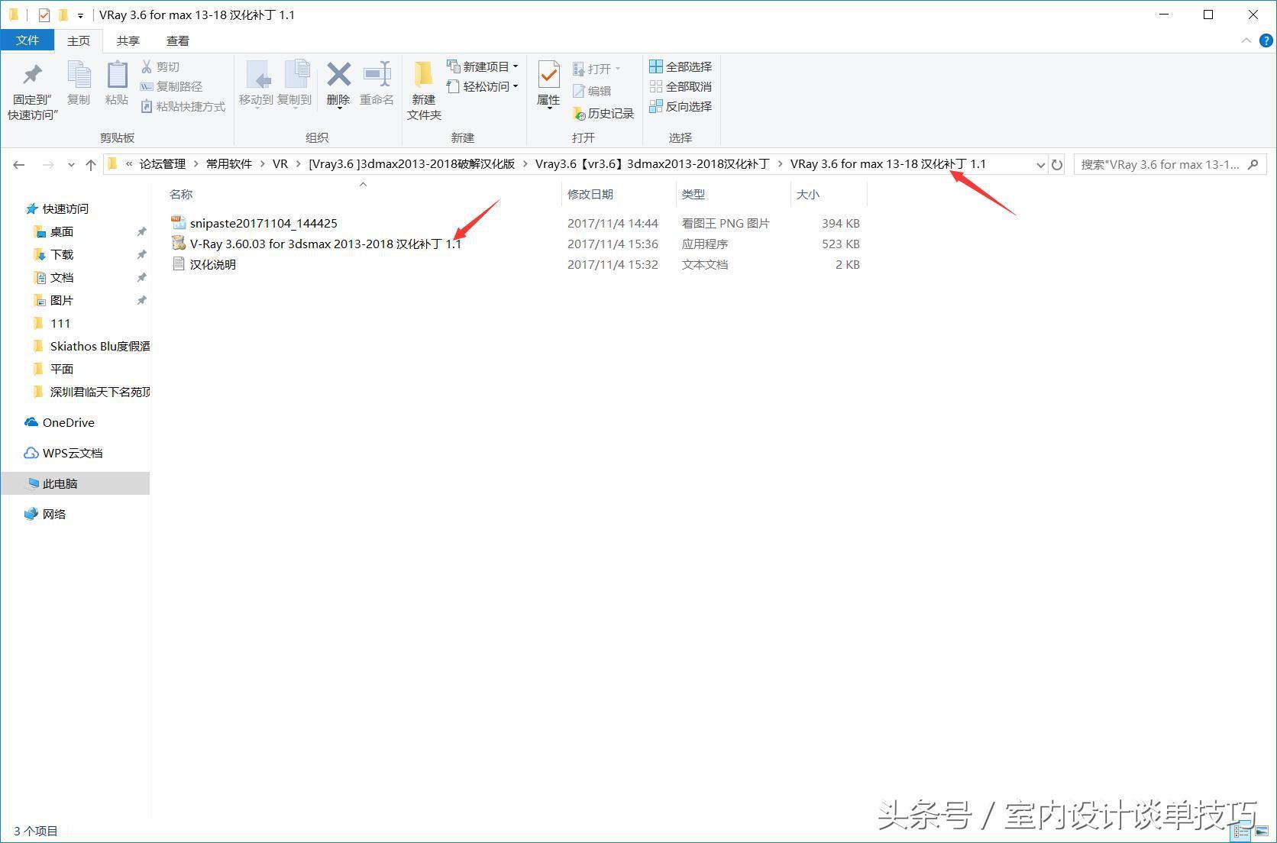Select snipaste20171104_144425 image file
Viewport: 1277px width, 843px height.
[x=263, y=223]
